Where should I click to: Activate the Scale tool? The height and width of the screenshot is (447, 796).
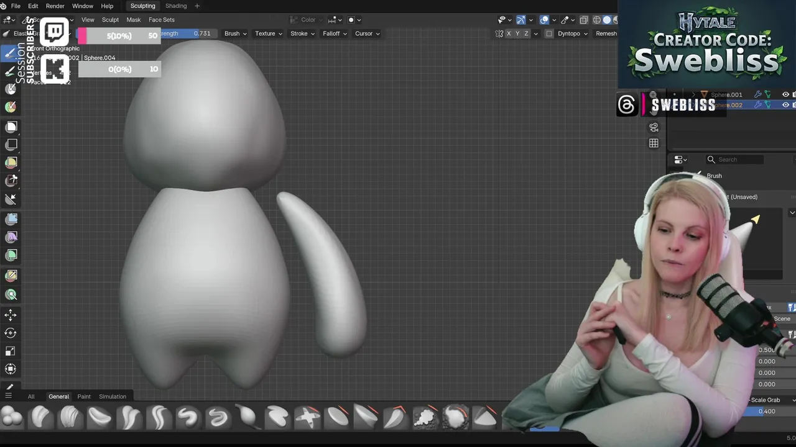11,351
